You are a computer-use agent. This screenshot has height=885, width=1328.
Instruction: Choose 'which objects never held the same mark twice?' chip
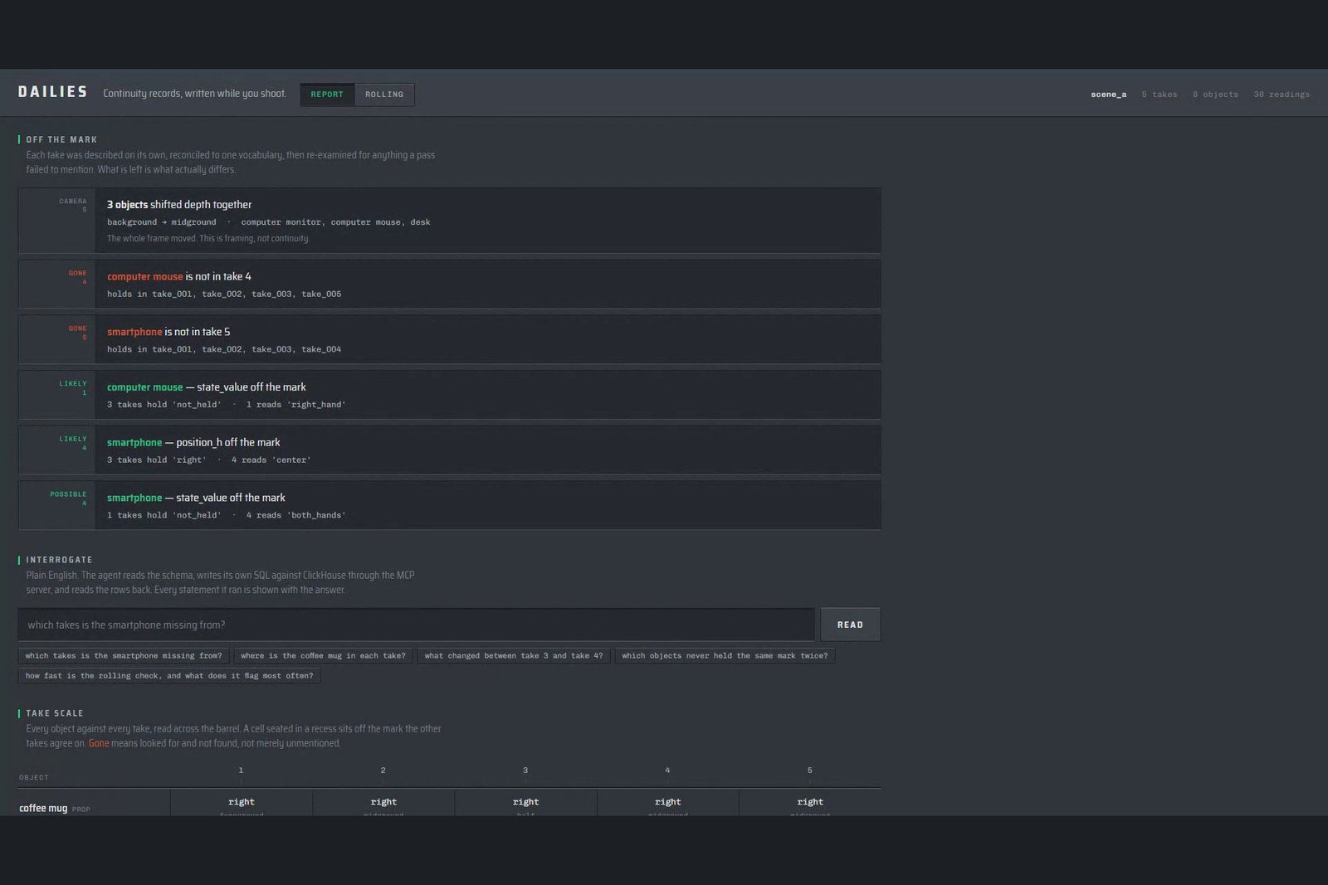pyautogui.click(x=725, y=655)
